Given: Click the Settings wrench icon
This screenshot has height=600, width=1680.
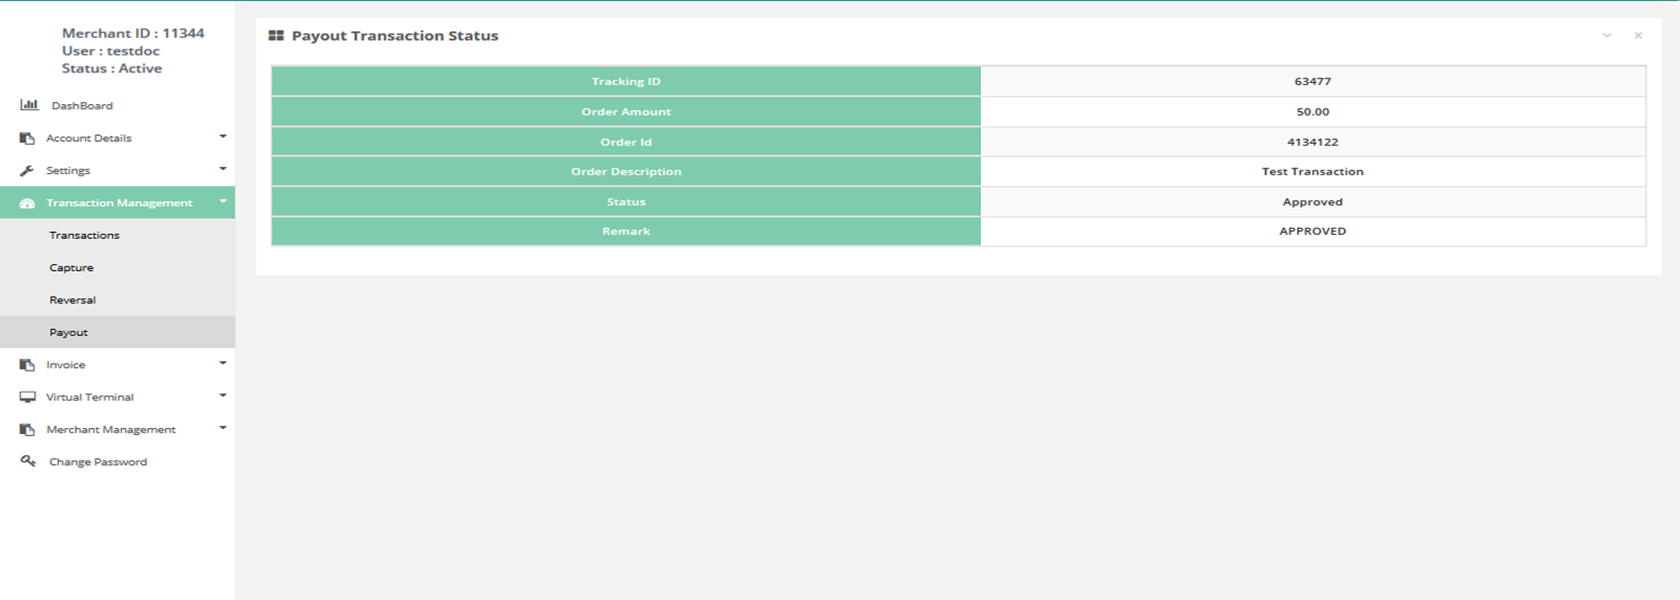Looking at the screenshot, I should coord(27,170).
